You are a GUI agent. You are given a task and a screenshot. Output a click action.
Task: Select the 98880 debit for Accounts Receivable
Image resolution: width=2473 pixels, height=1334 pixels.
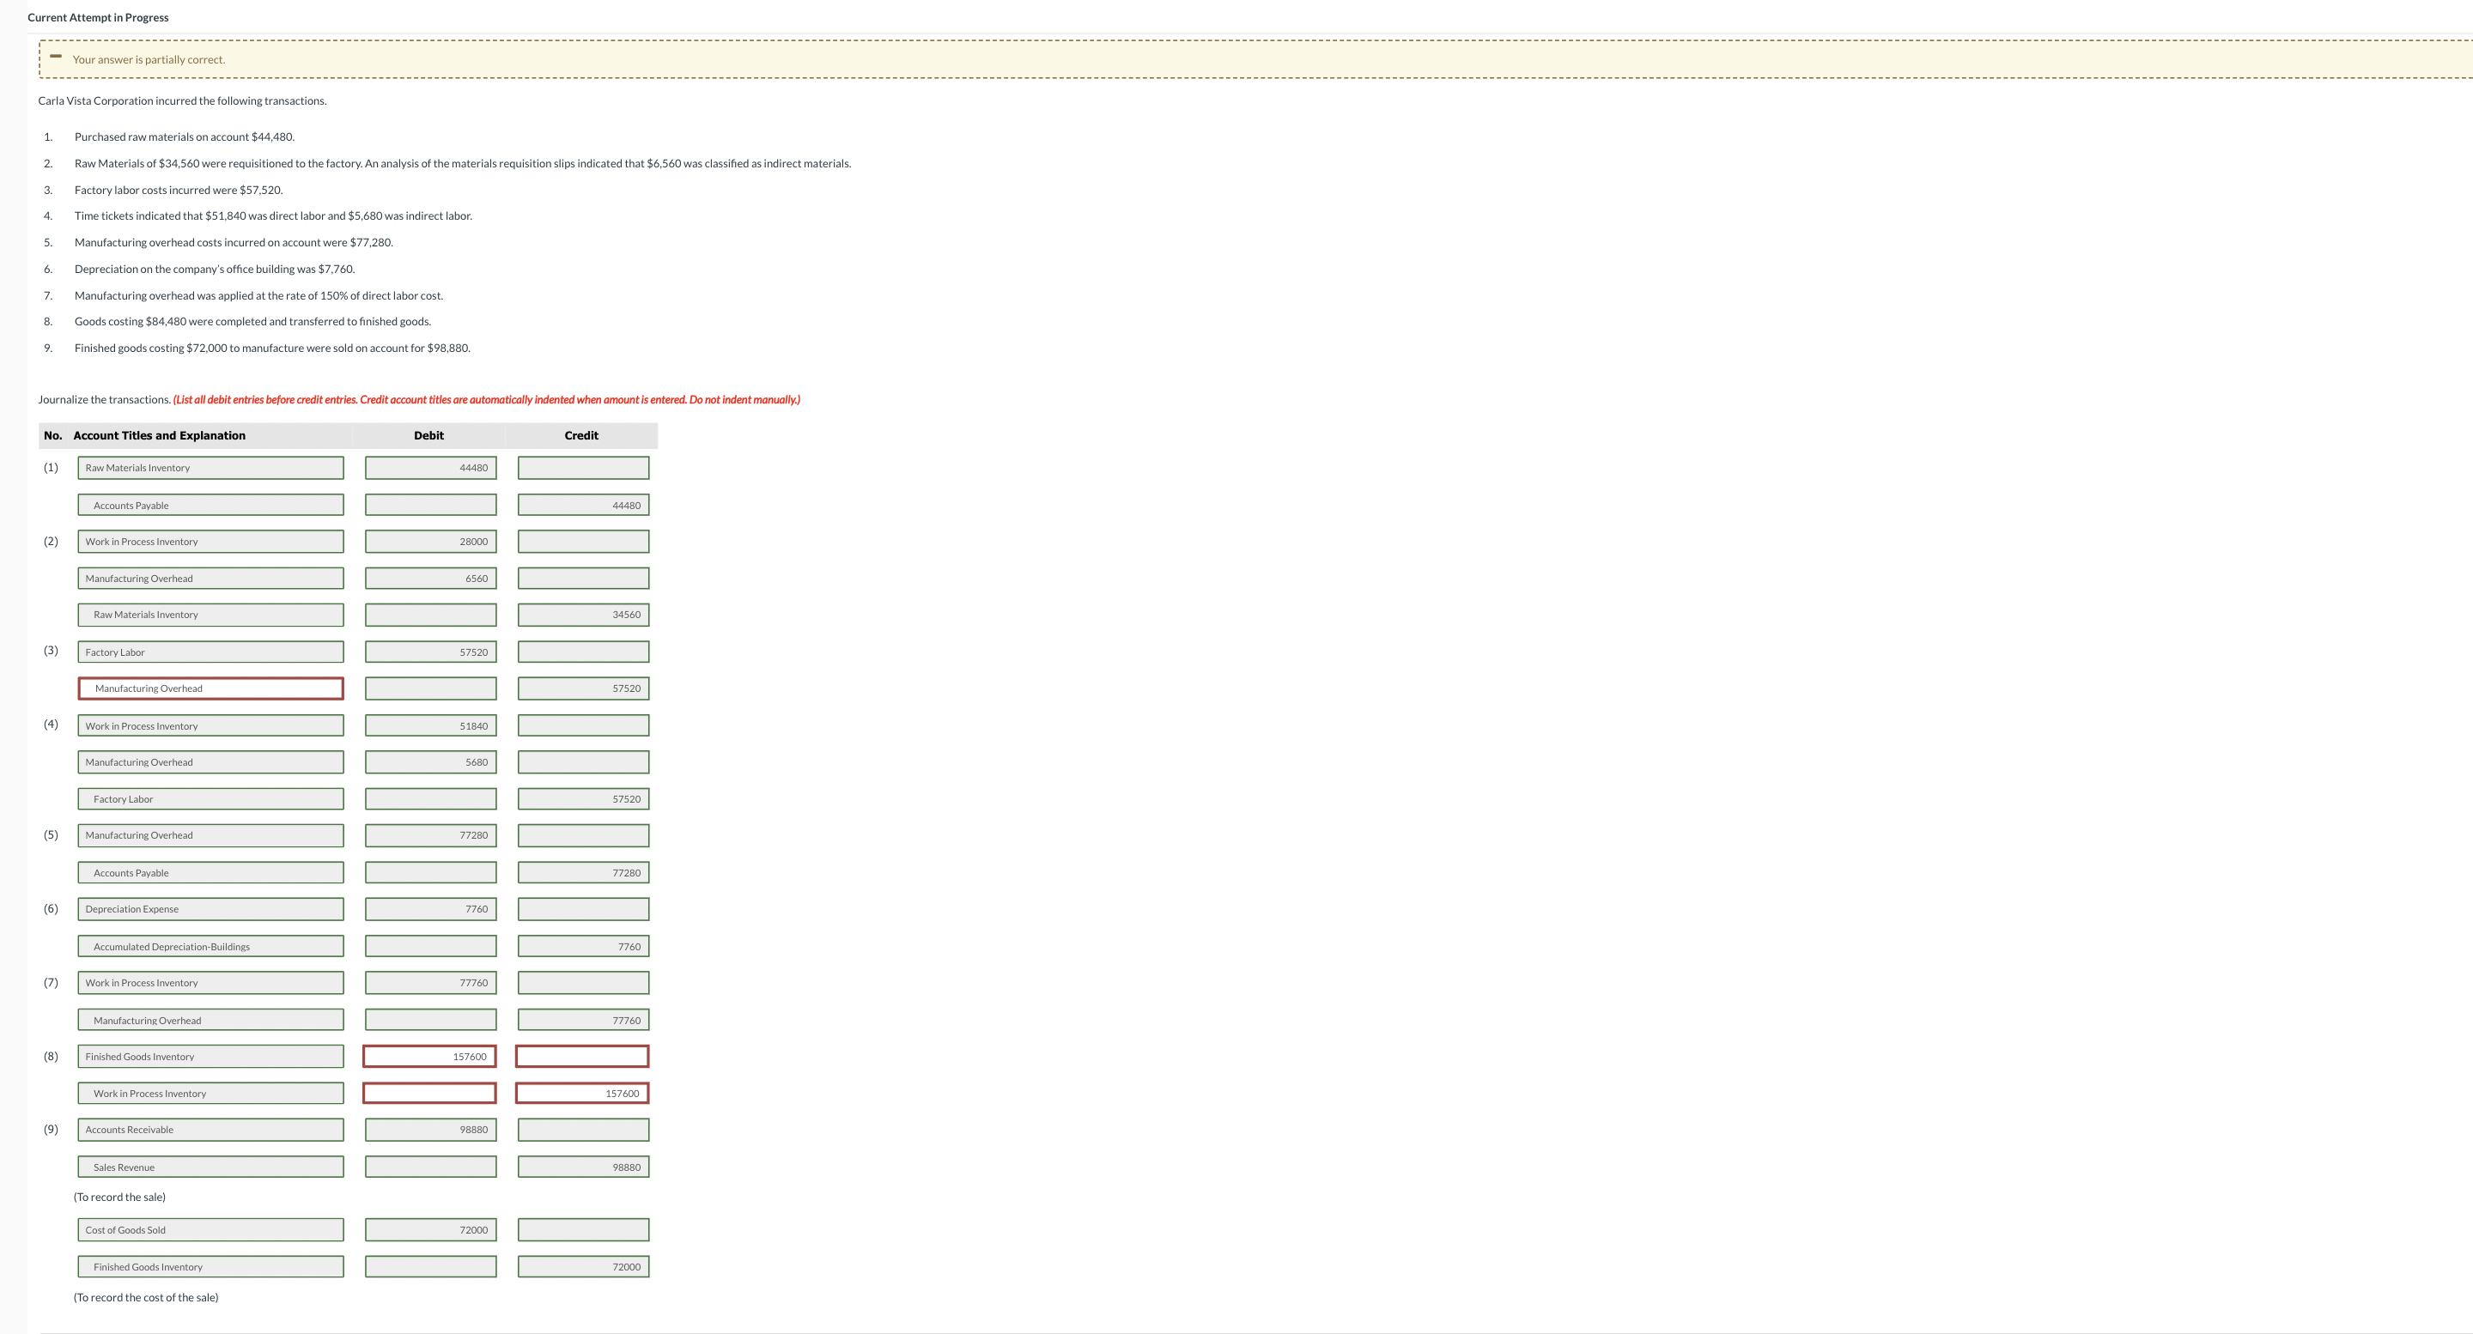pyautogui.click(x=430, y=1130)
